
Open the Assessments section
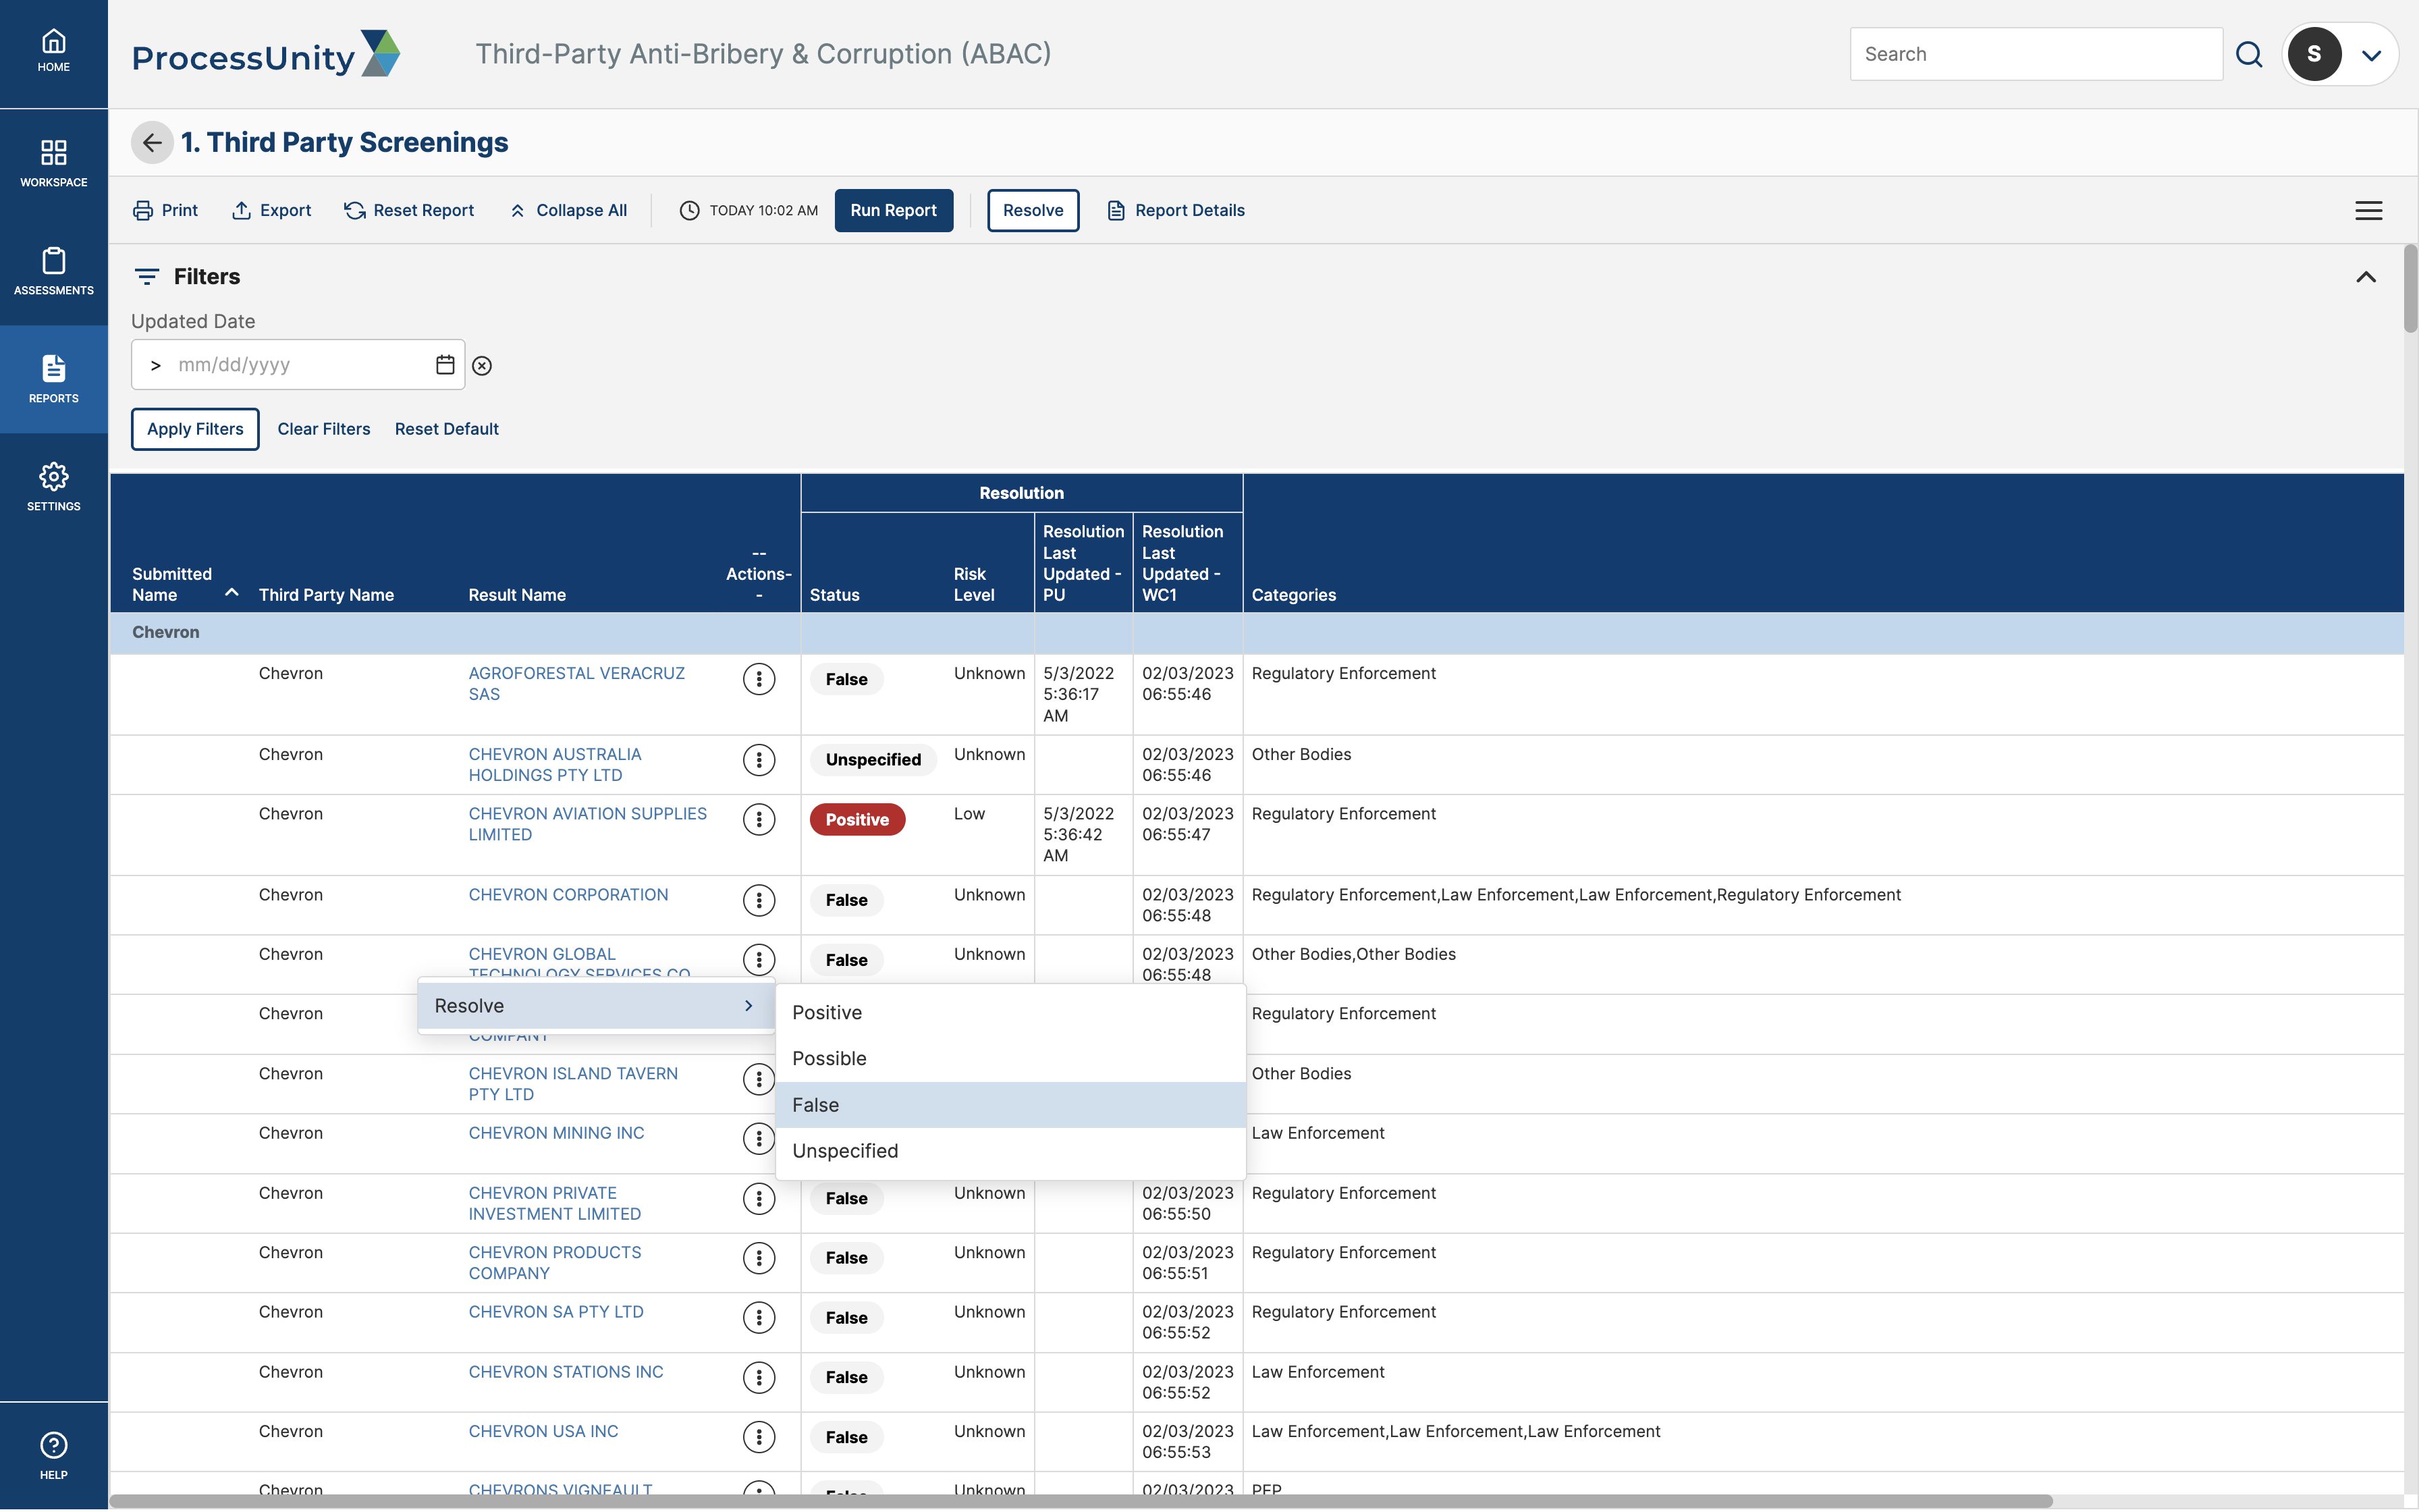(54, 271)
